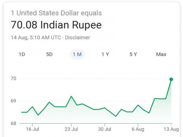Switch to the 5D range tab
The width and height of the screenshot is (183, 137).
click(x=49, y=54)
